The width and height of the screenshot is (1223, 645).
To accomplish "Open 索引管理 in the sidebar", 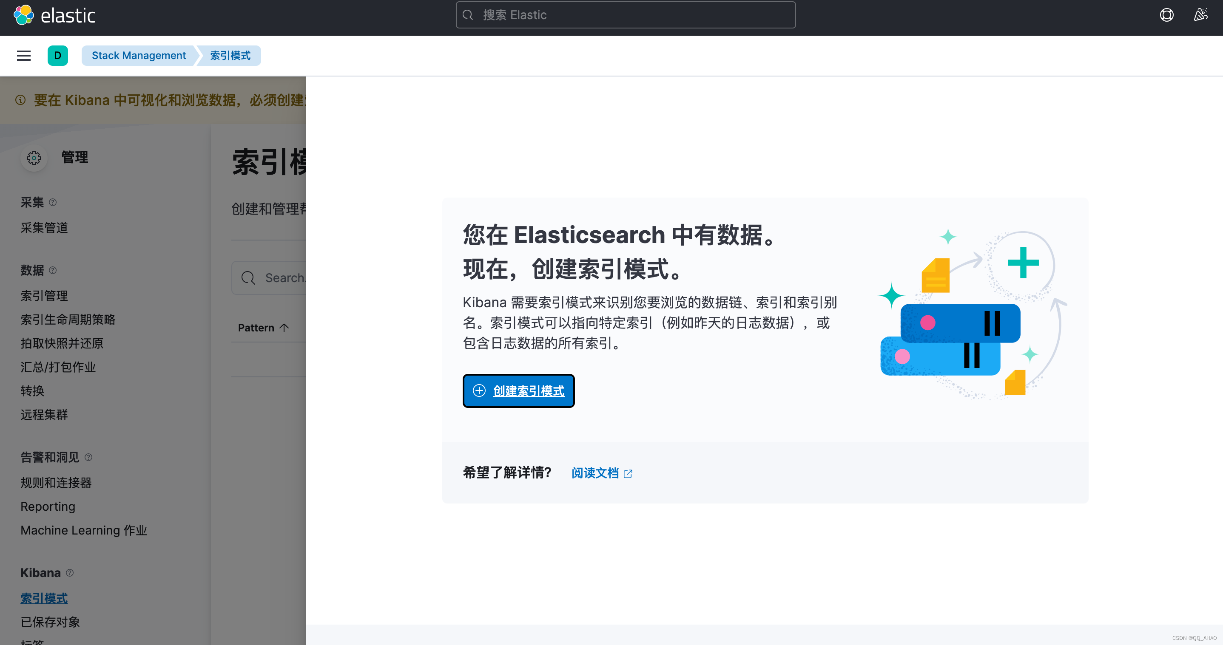I will point(44,296).
